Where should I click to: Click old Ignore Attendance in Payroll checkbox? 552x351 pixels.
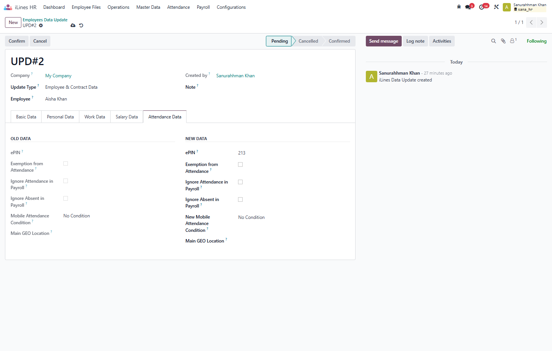coord(66,181)
